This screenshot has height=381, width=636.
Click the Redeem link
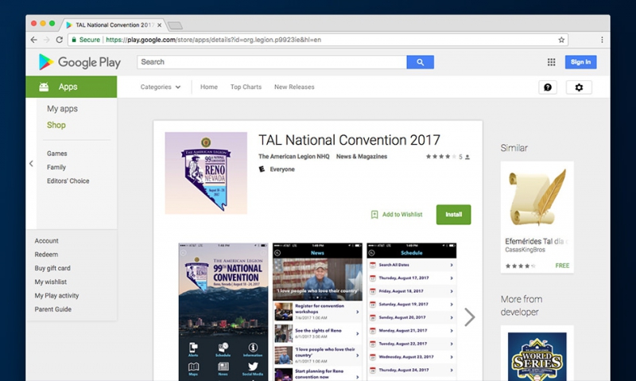coord(46,255)
